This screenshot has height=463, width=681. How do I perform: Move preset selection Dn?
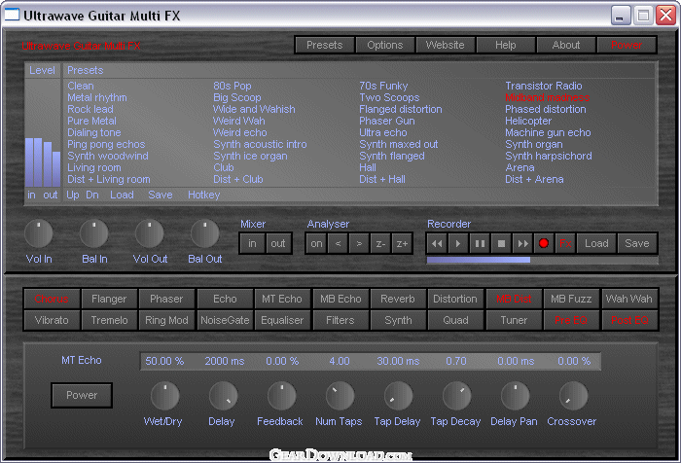(92, 195)
